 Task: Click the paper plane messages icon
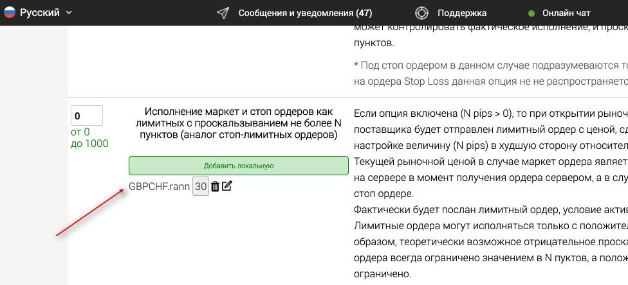(223, 13)
